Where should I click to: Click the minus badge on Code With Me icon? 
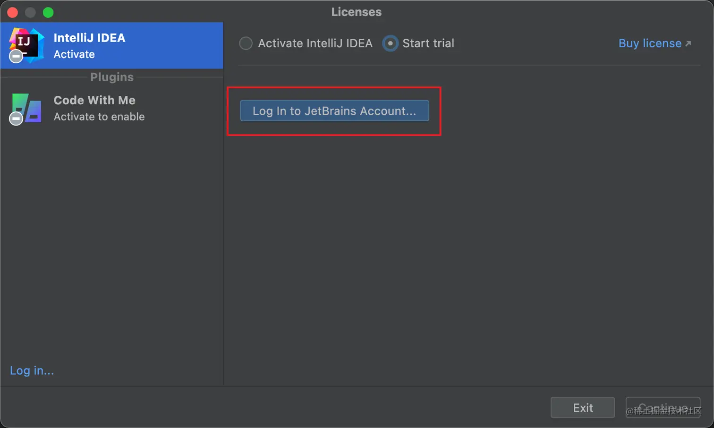(16, 118)
